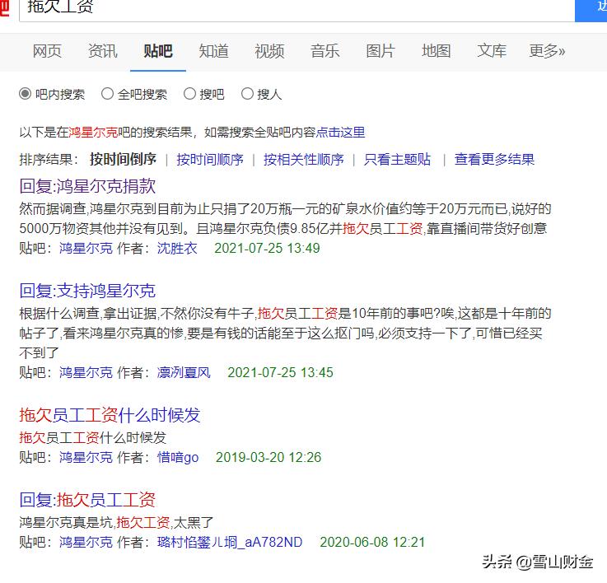Screen dimensions: 607x583
Task: Open the 视频 tab
Action: click(269, 51)
